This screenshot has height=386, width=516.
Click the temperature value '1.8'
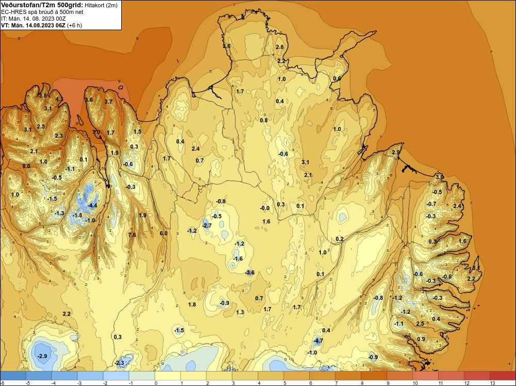(x=192, y=304)
